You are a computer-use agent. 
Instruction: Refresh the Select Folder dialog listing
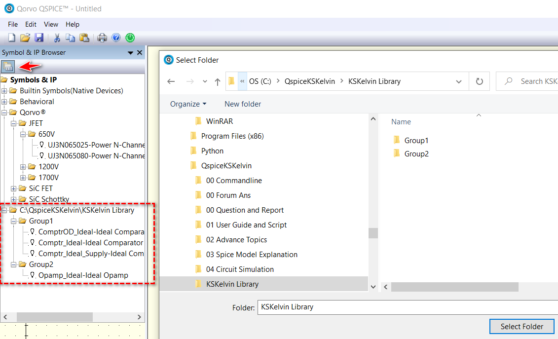[x=480, y=81]
